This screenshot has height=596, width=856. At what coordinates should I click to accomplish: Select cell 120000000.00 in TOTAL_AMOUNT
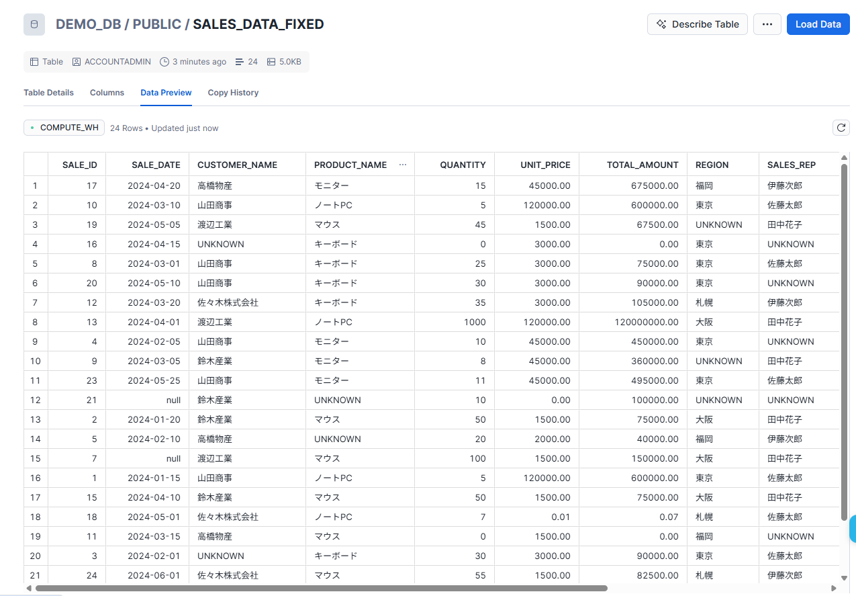point(633,322)
